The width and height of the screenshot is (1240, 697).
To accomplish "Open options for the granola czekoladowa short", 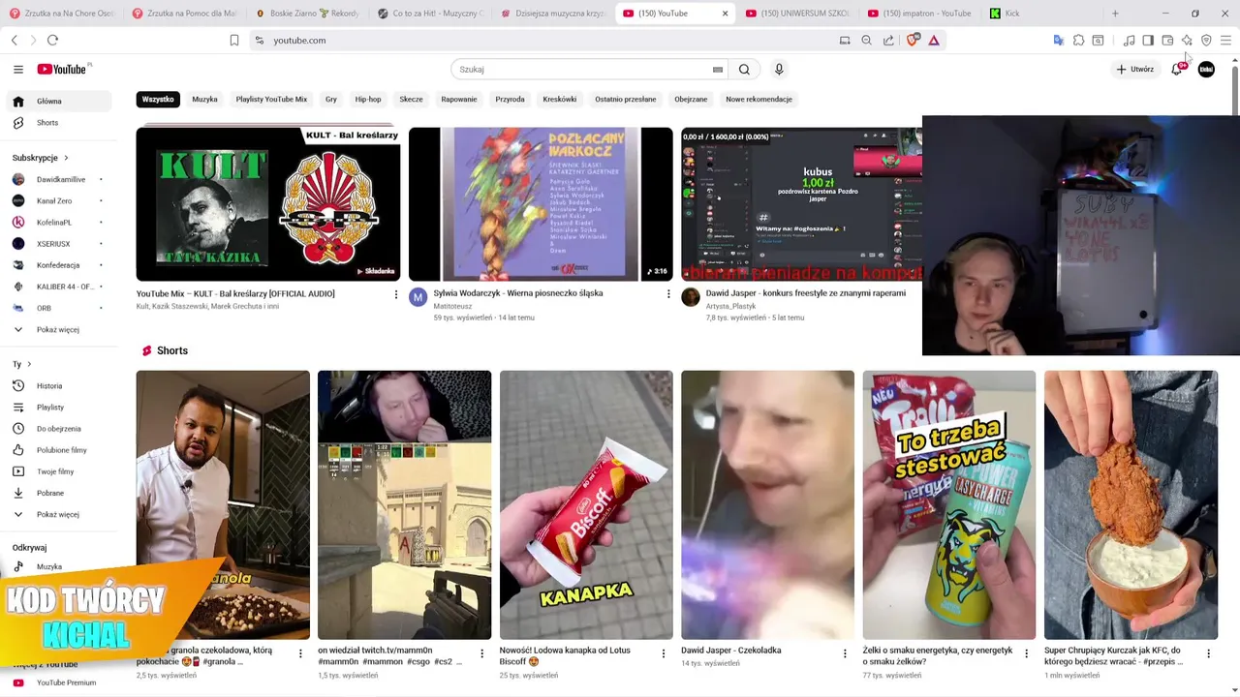I will pyautogui.click(x=299, y=654).
